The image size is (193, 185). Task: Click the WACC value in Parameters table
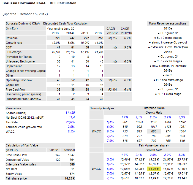(70, 131)
